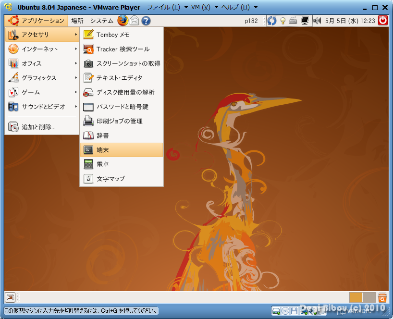Click the インターネット globe icon

click(13, 49)
